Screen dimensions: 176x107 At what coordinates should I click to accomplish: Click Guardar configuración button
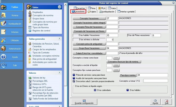[x=84, y=102]
